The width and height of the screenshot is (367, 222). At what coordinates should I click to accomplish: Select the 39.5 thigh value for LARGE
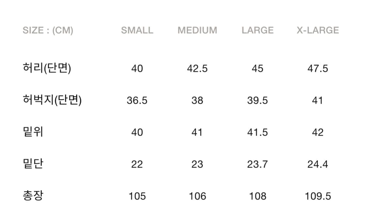(257, 101)
